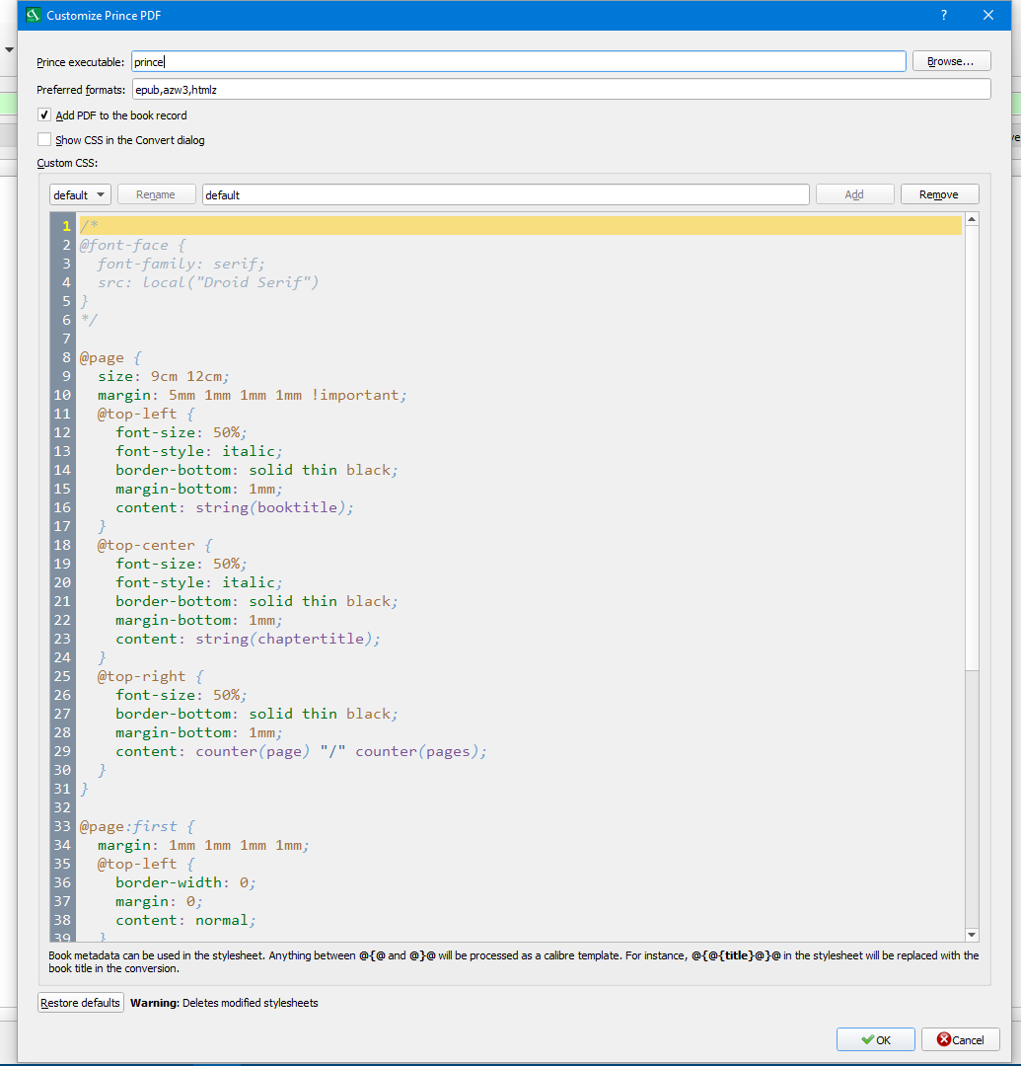Click line 13 'font-style: italic;'

[199, 451]
